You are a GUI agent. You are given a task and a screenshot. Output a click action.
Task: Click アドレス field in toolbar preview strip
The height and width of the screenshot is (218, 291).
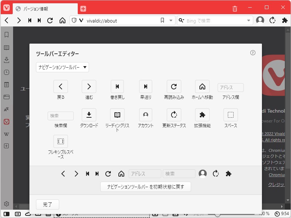click(145, 174)
